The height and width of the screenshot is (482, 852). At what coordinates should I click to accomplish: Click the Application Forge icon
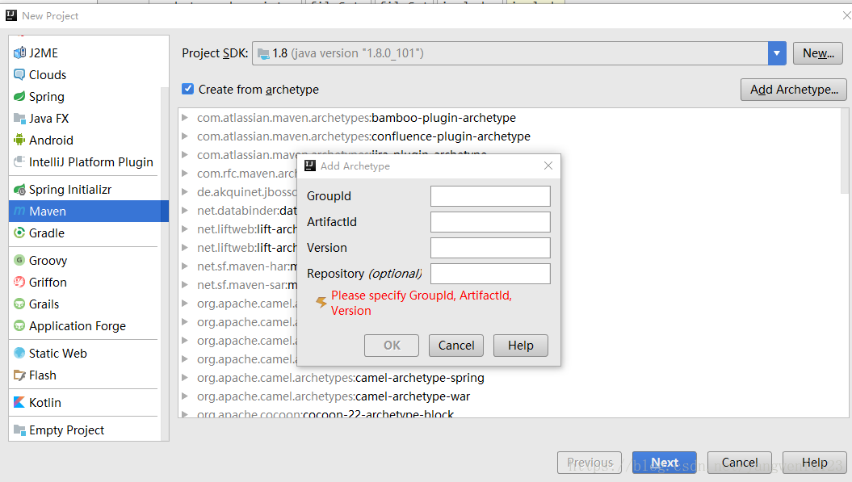coord(19,325)
